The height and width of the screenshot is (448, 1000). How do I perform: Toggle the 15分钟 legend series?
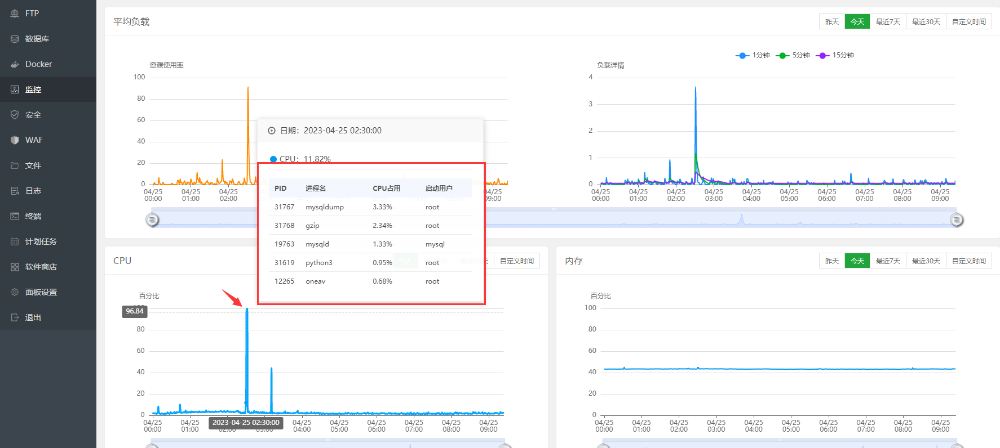click(835, 55)
